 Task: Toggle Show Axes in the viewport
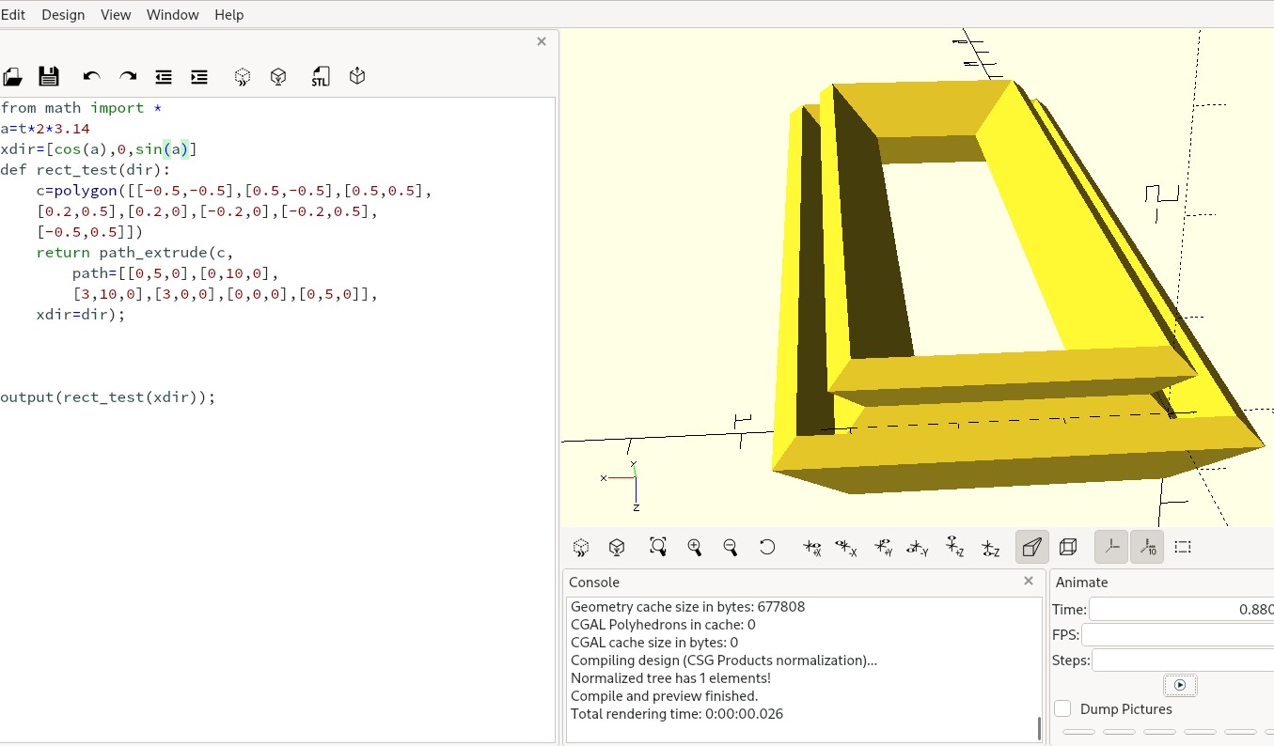coord(1111,547)
